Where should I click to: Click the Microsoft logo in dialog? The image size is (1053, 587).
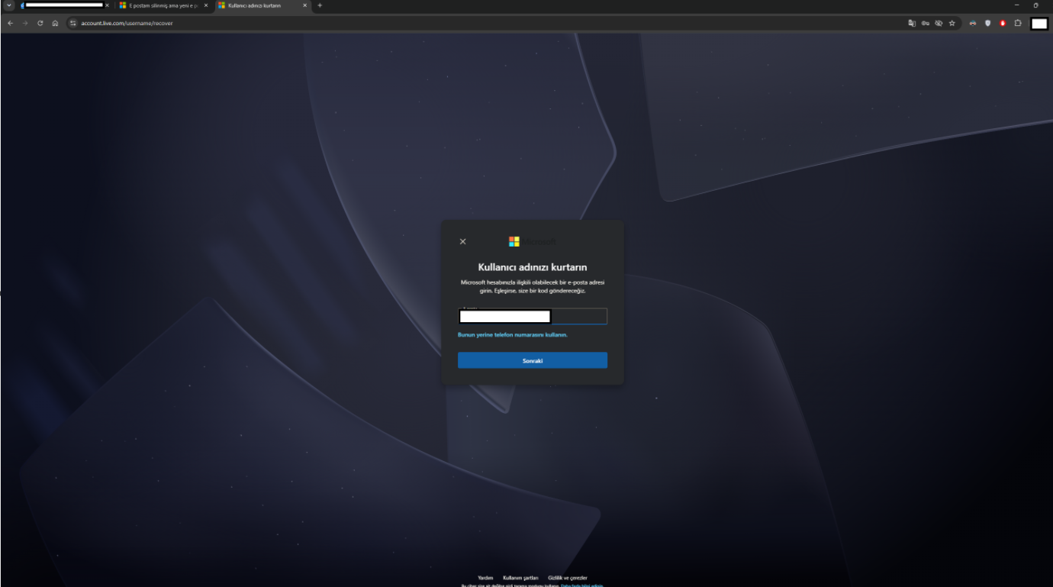(533, 241)
